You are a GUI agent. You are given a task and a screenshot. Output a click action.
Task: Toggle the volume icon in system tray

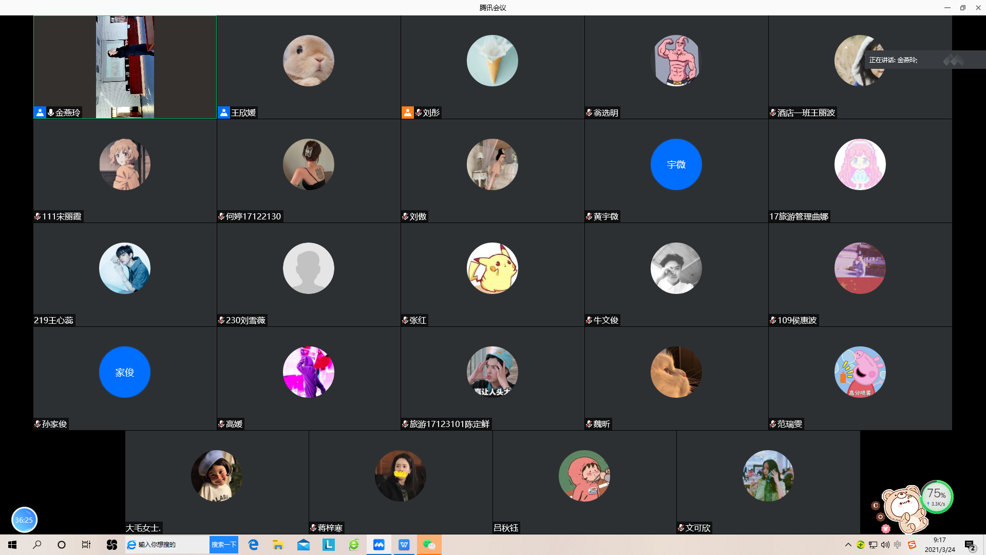[885, 545]
